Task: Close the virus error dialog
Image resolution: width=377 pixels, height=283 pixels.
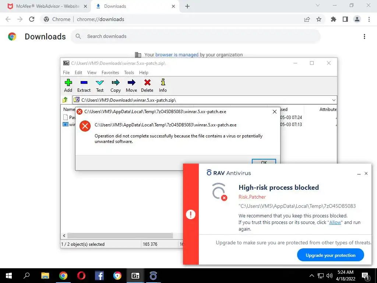Action: (275, 112)
